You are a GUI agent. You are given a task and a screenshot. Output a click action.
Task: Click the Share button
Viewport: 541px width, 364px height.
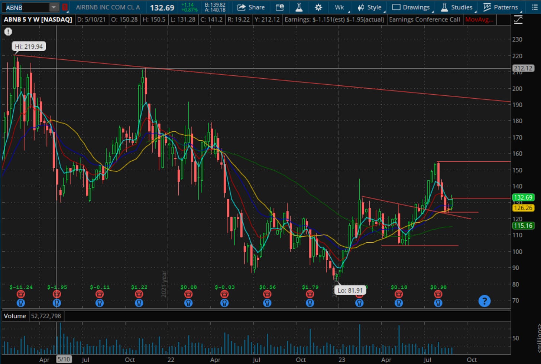[x=251, y=7]
